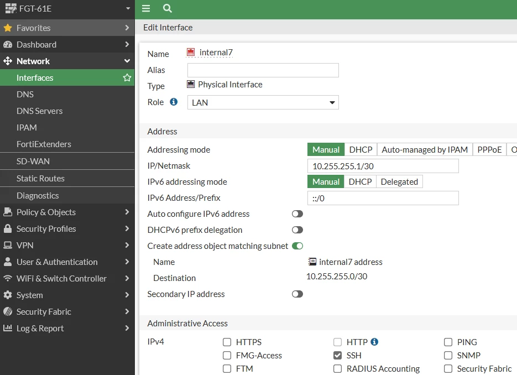517x375 pixels.
Task: Click the Policy & Objects icon
Action: point(8,212)
